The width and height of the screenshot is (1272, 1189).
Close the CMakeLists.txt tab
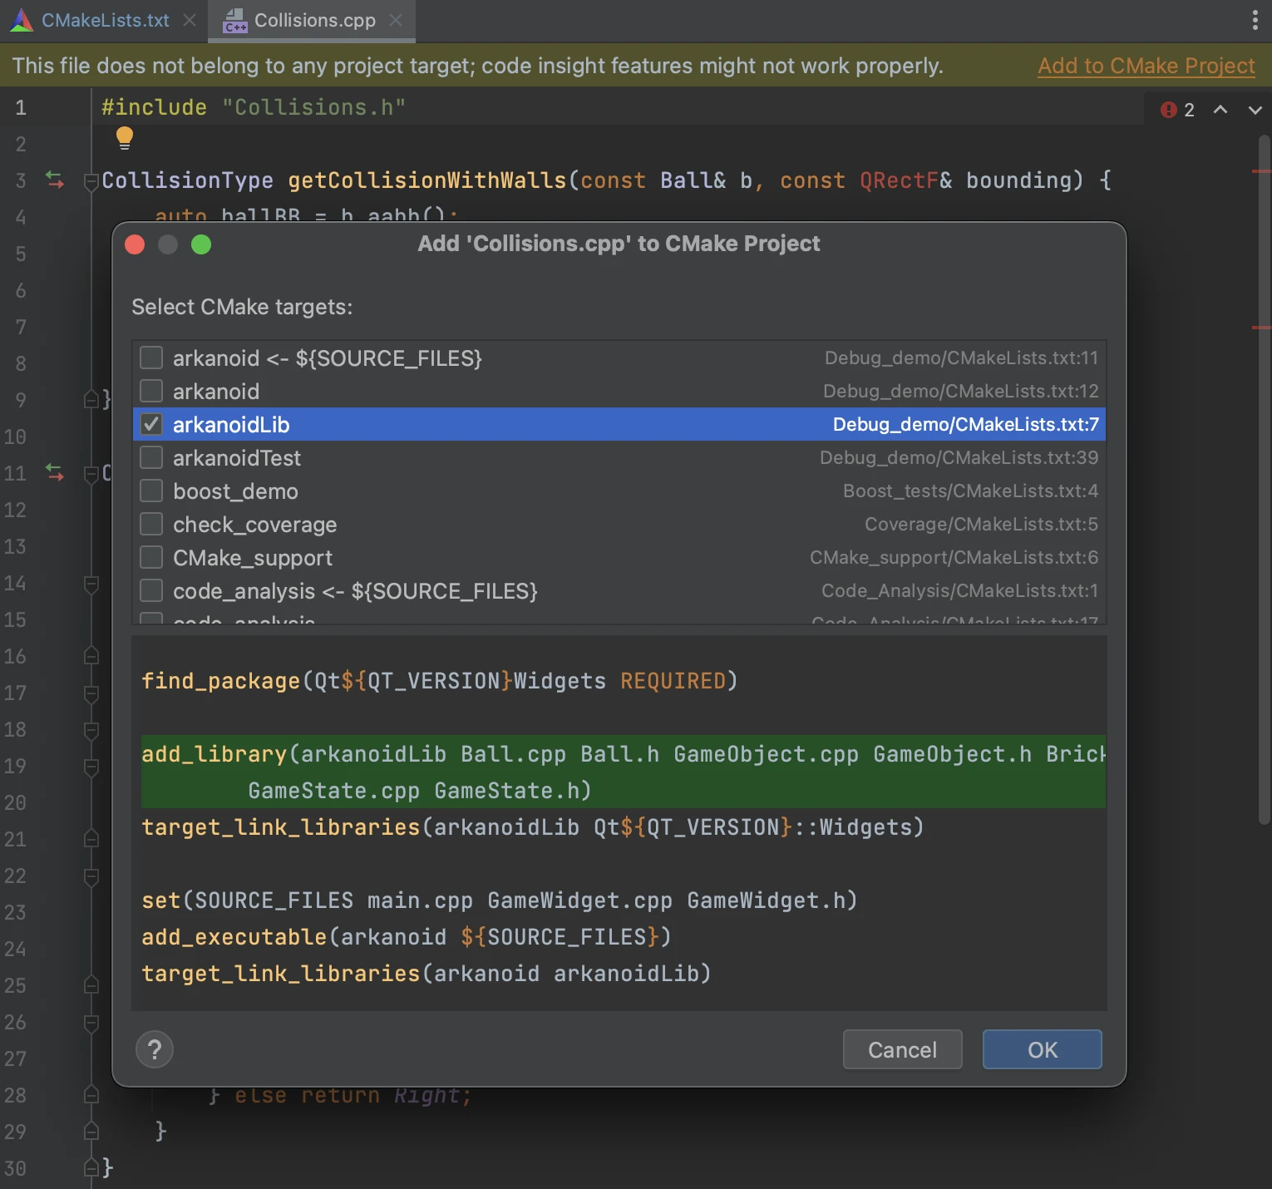190,20
